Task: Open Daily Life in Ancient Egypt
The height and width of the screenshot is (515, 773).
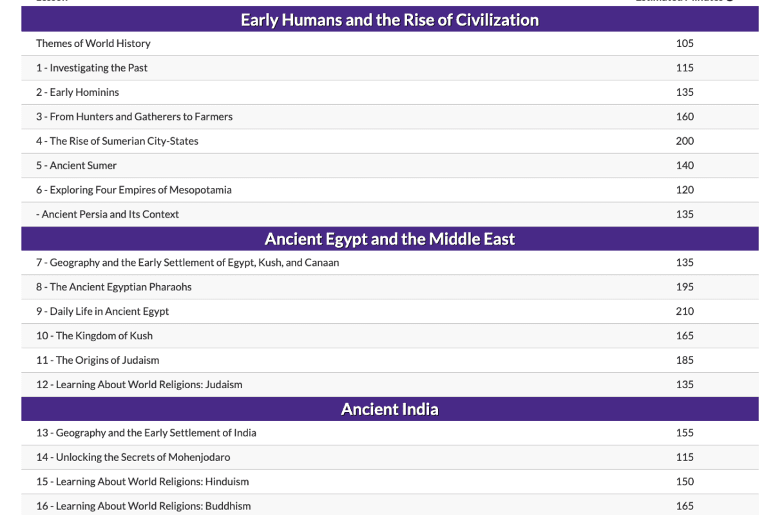Action: [x=103, y=311]
